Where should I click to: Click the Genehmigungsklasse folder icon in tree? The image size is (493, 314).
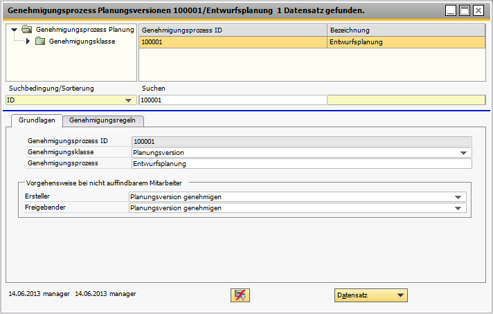pos(40,41)
